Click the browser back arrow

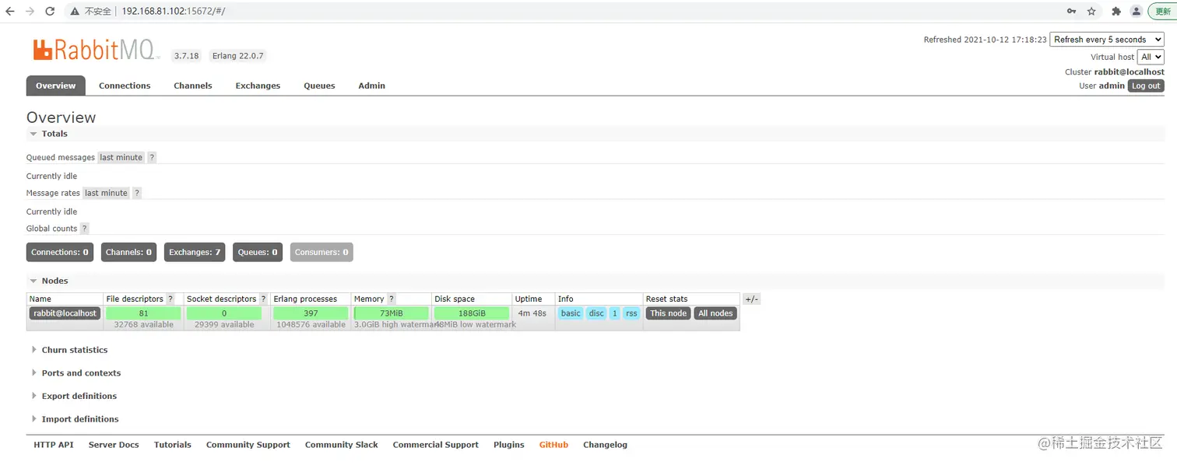point(10,12)
